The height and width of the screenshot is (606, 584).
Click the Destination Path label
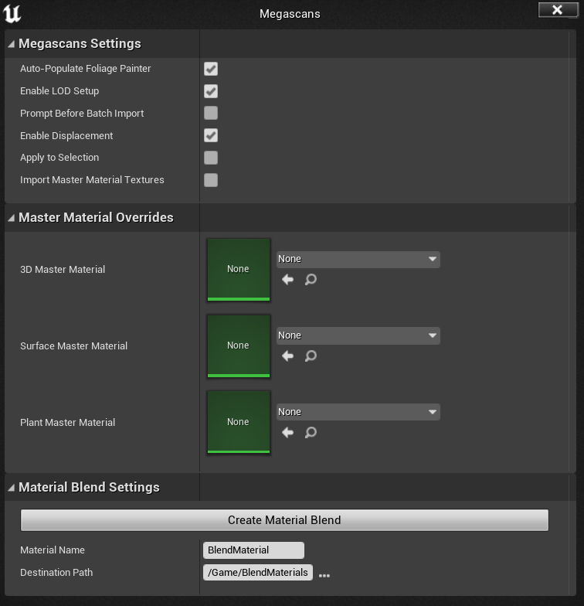(x=56, y=572)
